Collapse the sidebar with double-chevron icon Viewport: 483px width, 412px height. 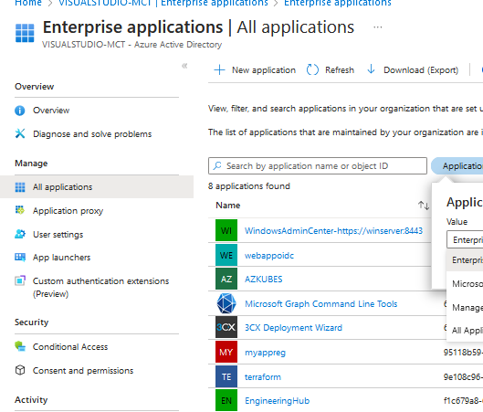(184, 66)
